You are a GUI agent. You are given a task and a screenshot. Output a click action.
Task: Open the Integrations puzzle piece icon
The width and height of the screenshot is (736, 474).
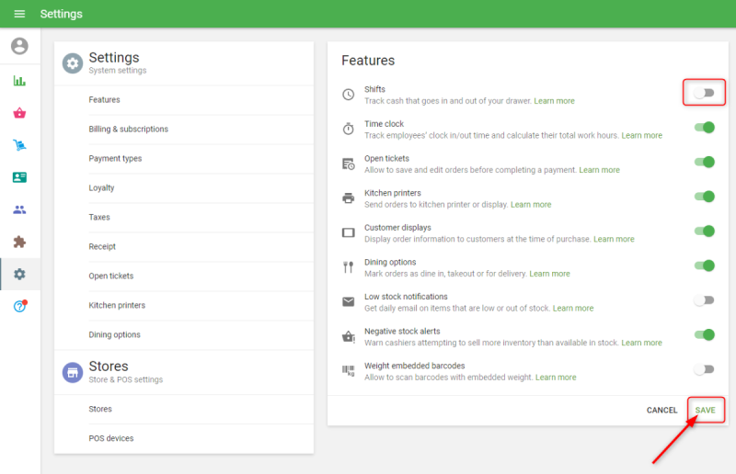coord(19,242)
